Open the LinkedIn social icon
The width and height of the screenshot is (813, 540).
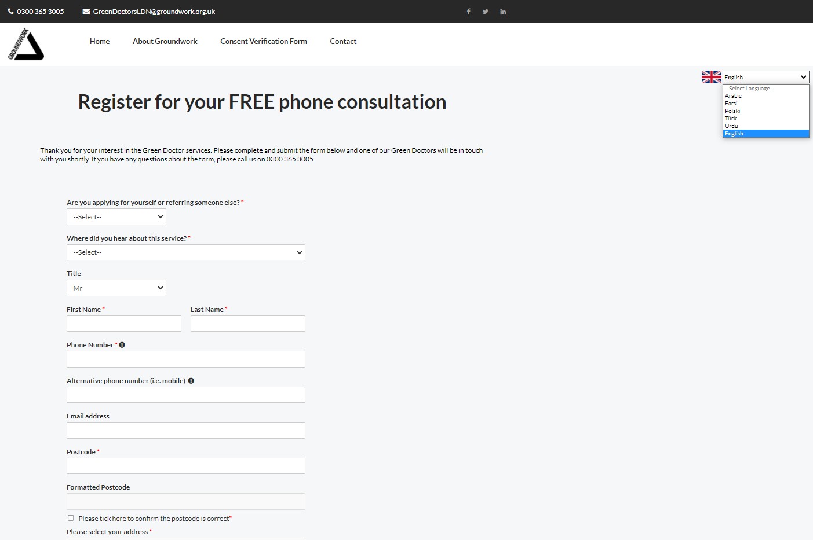(x=503, y=12)
